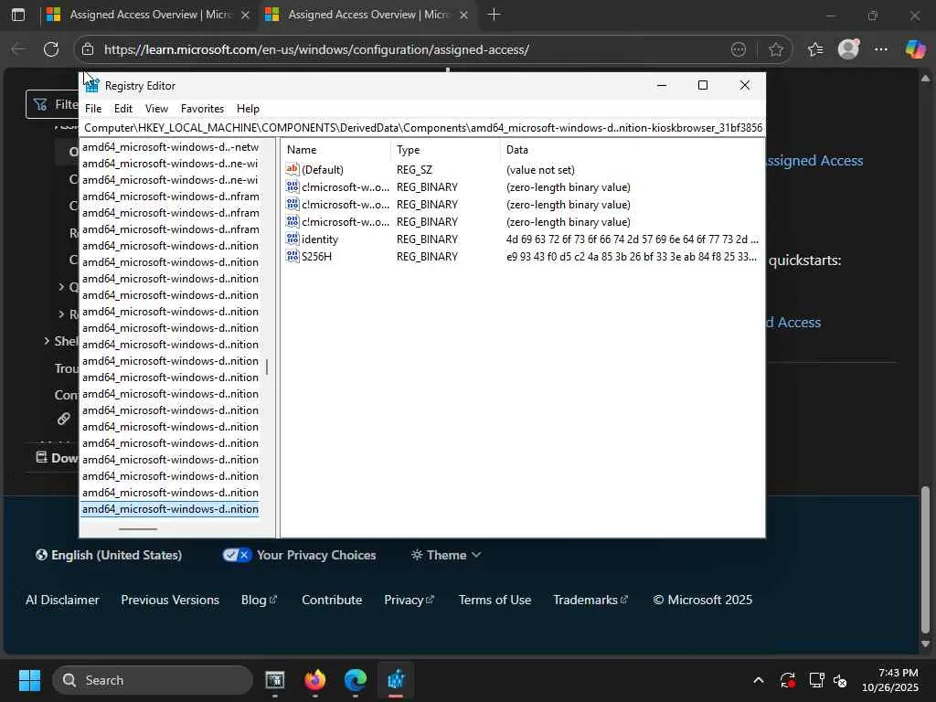Select the amd64_microsoft-windows-d..-netw key
Image resolution: width=936 pixels, height=702 pixels.
click(170, 147)
